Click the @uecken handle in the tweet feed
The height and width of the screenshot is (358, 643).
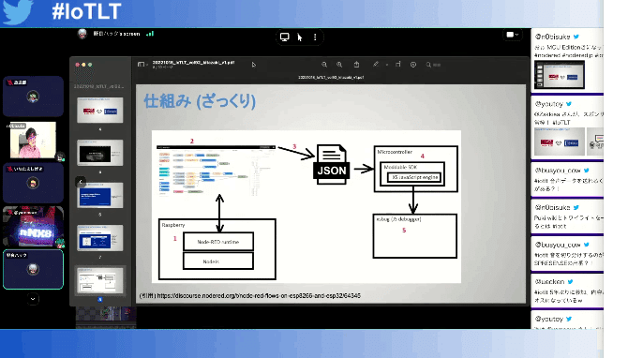coord(549,282)
